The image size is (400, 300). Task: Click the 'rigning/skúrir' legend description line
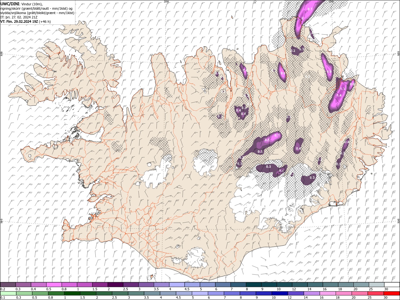[x=37, y=8]
